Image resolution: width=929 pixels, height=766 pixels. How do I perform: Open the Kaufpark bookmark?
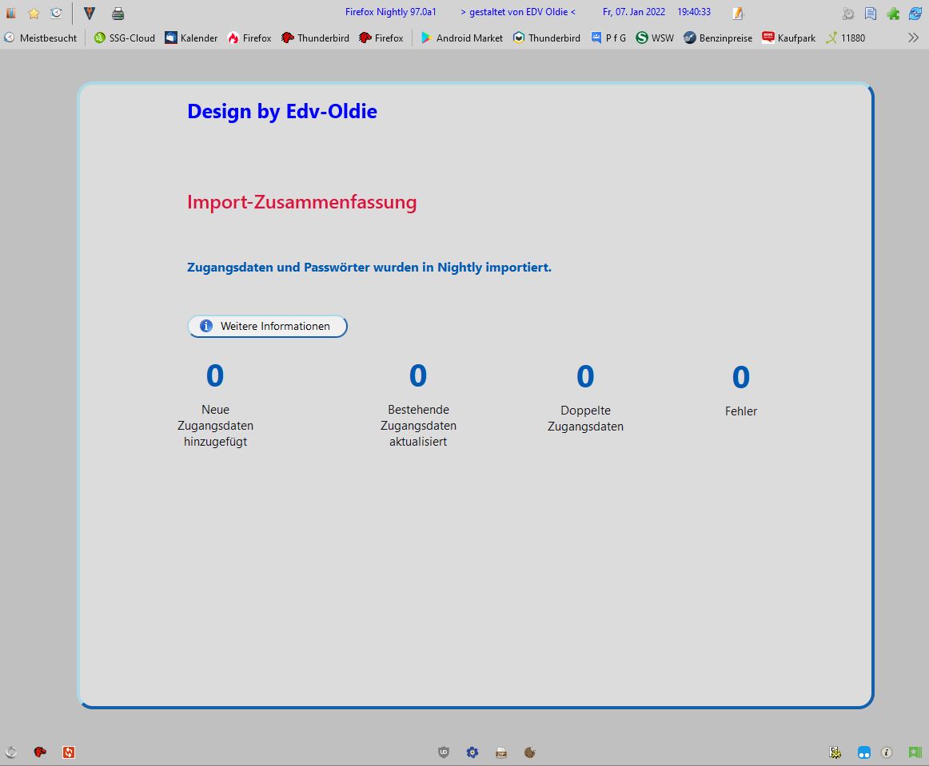(x=788, y=38)
